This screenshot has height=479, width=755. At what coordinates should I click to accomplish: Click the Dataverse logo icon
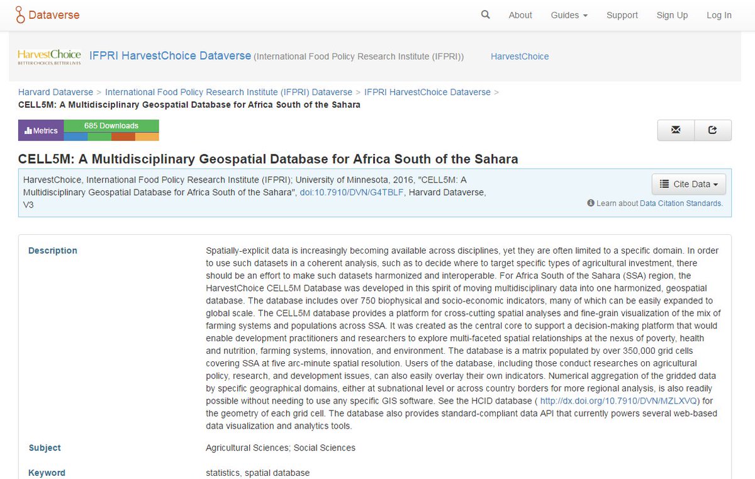click(x=21, y=15)
